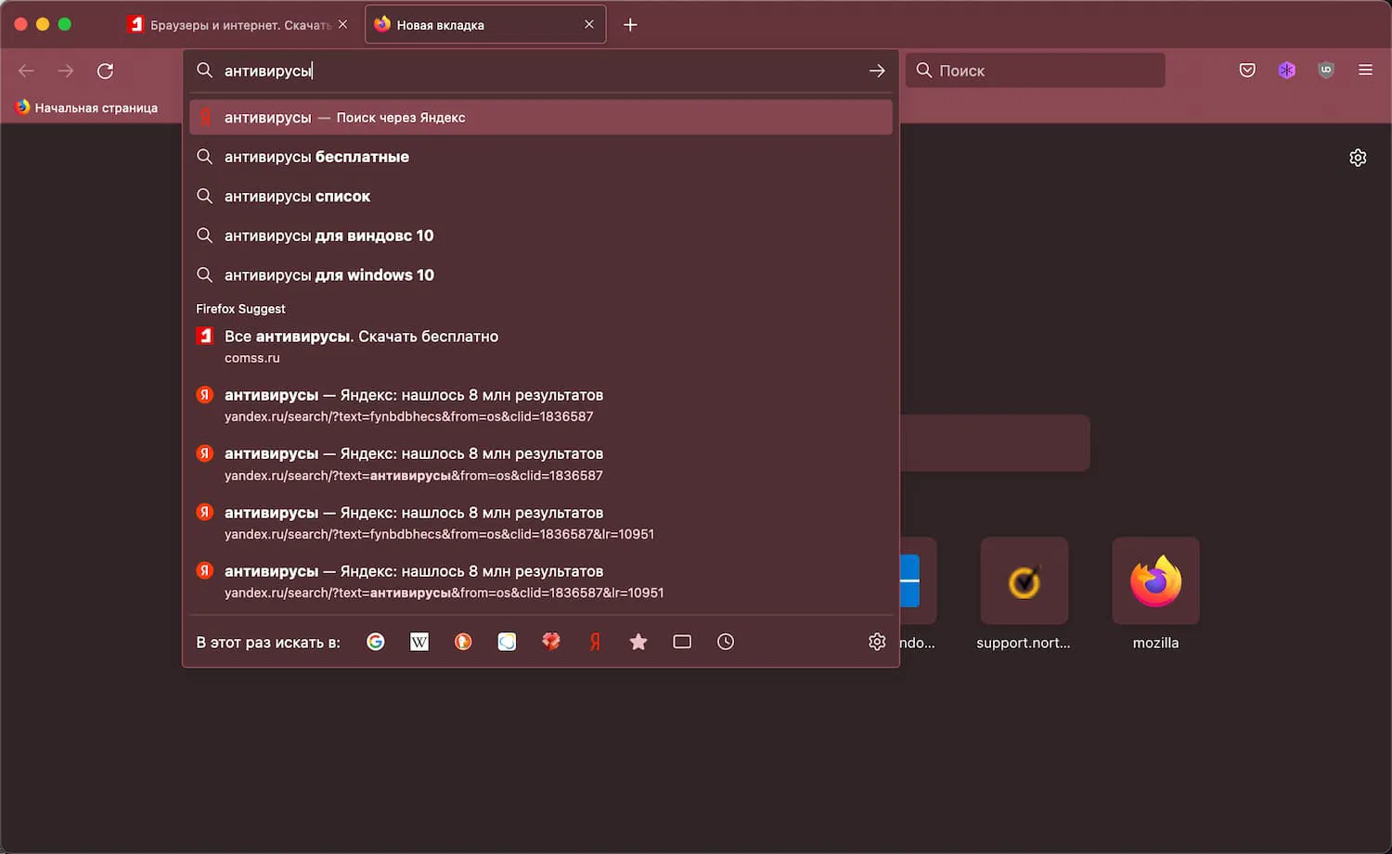Switch to the Браузеры и интернет tab
Viewport: 1392px width, 854px height.
tap(239, 25)
